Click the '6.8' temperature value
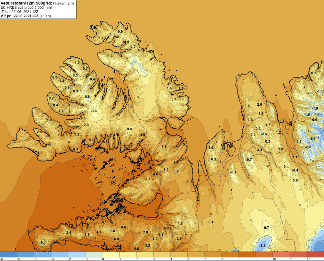 click(48, 144)
